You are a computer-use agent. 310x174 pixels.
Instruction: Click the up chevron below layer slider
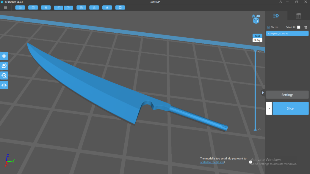(x=259, y=129)
